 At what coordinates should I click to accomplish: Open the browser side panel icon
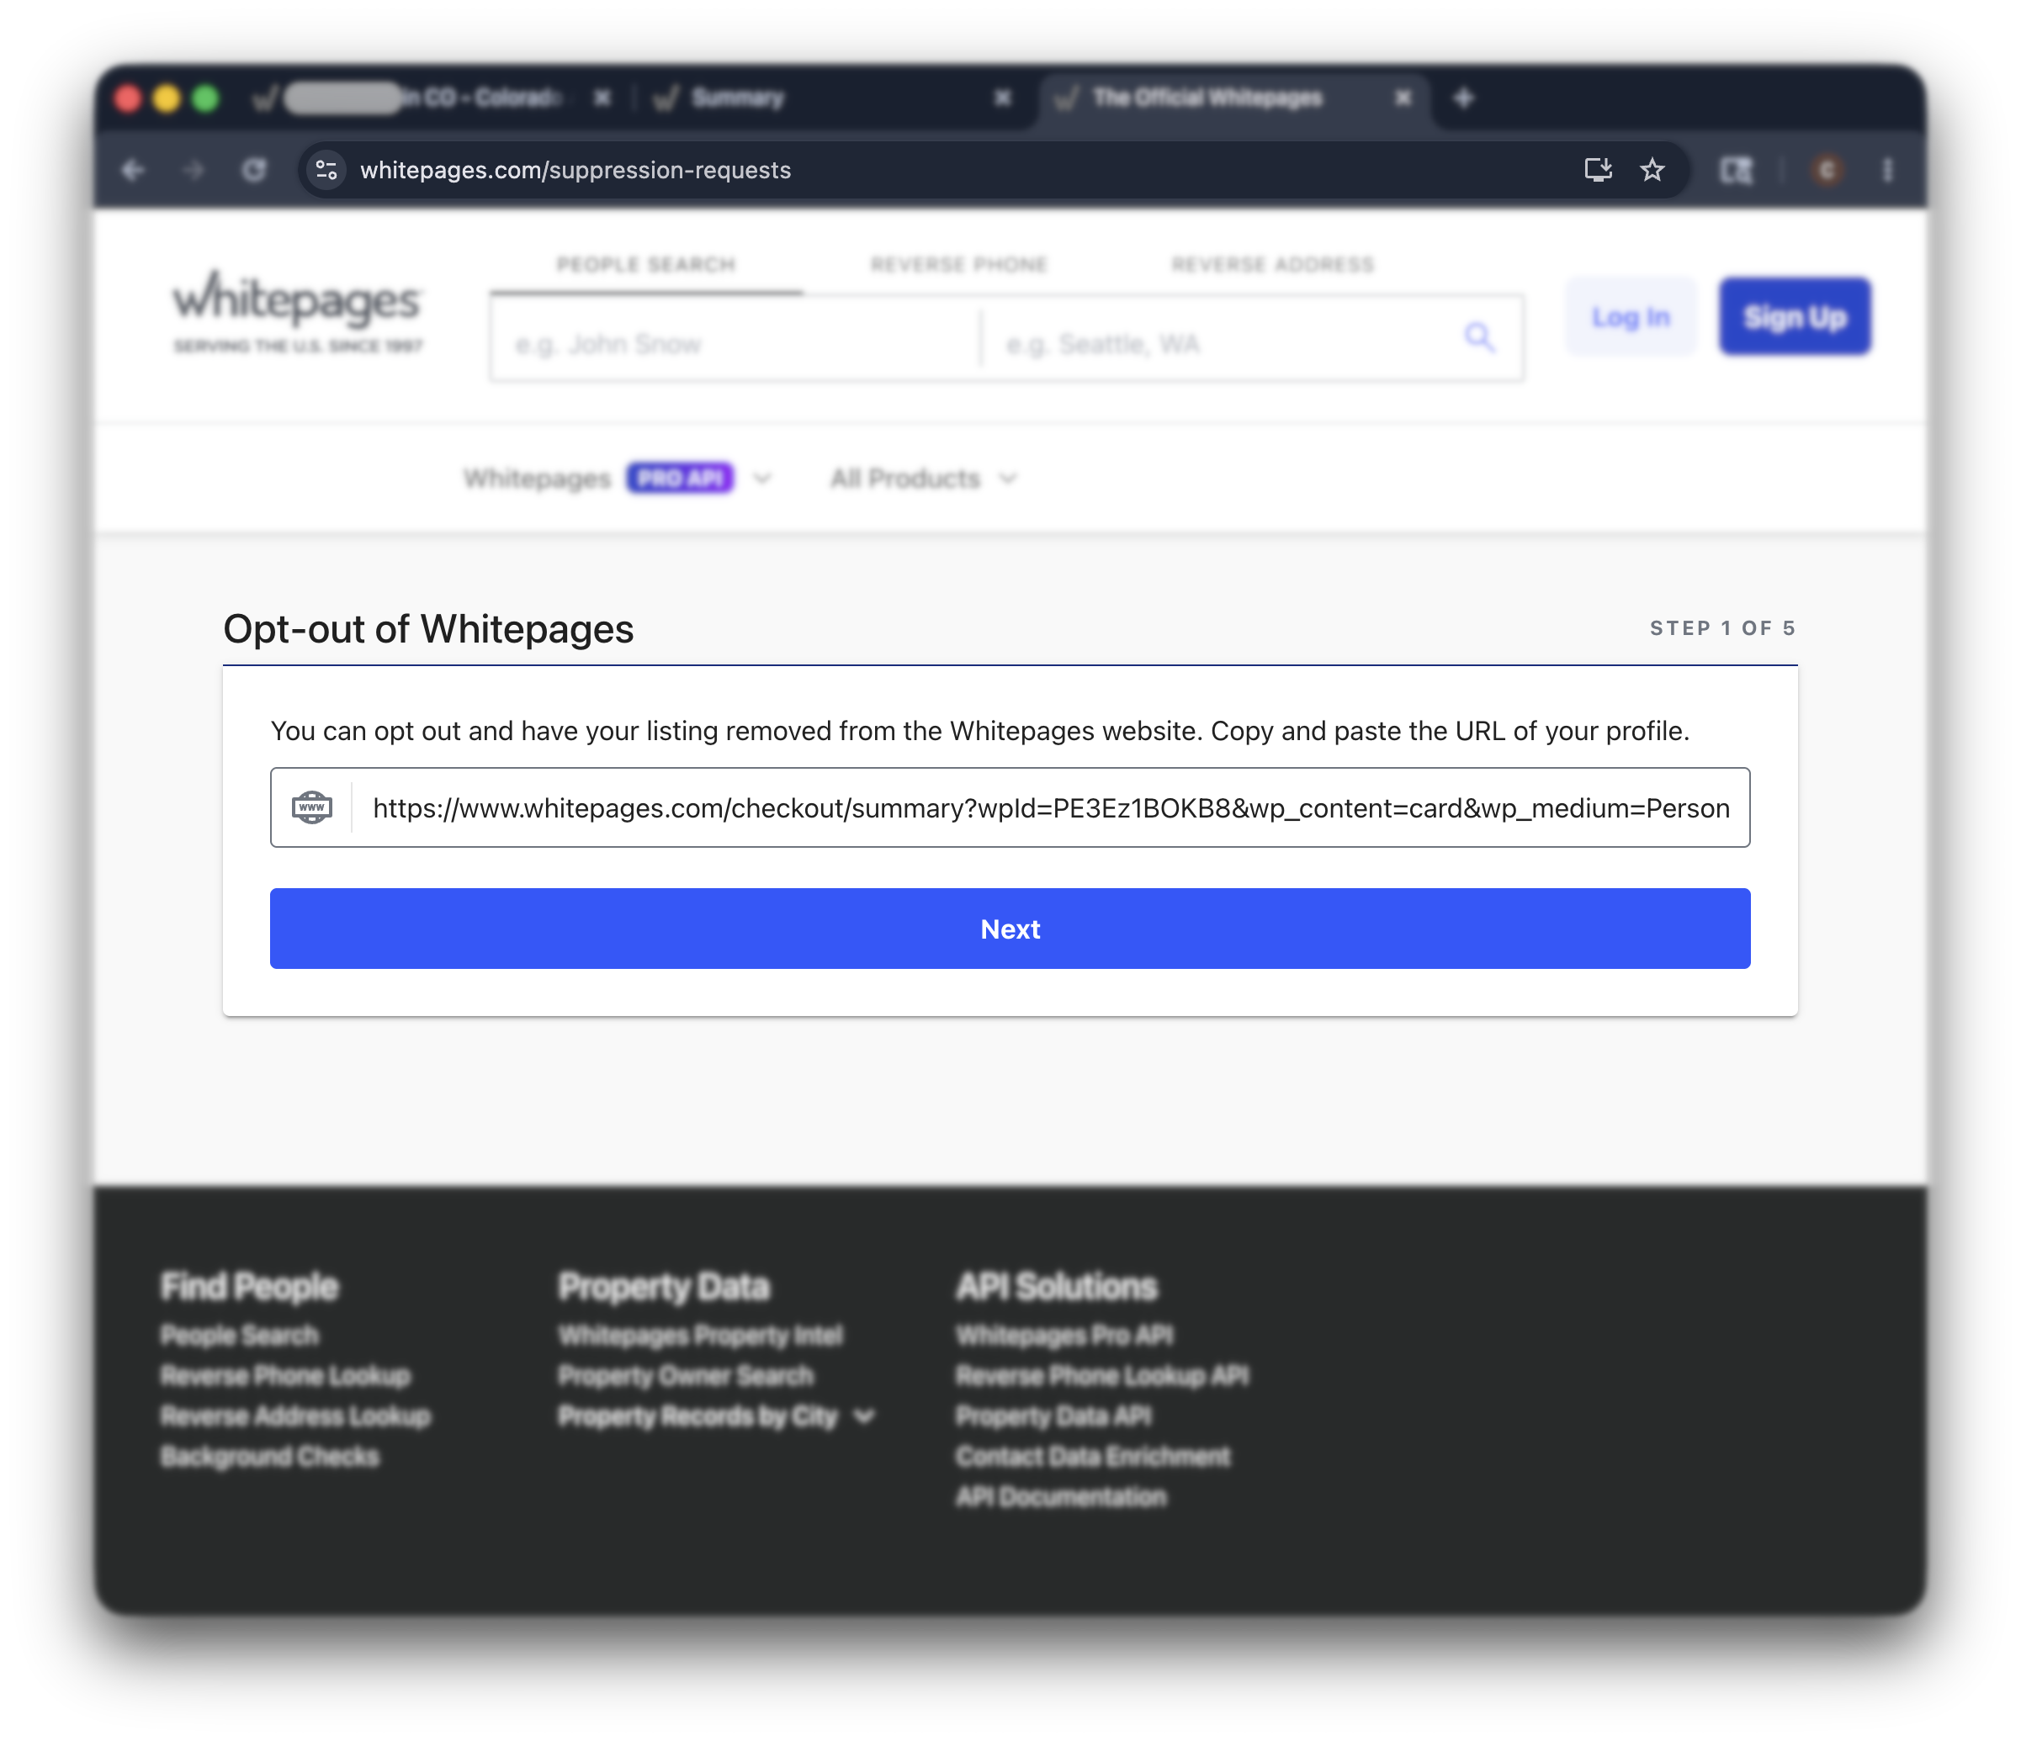click(x=1735, y=171)
